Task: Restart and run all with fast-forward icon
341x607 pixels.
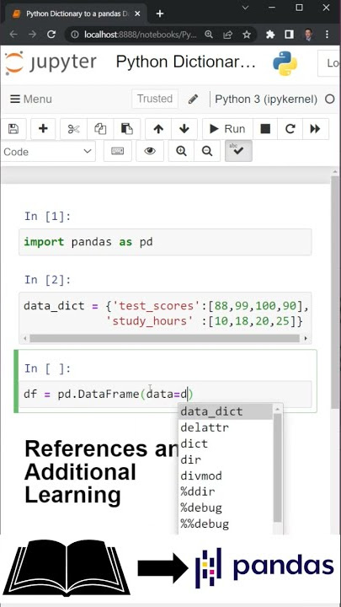Action: (x=316, y=129)
